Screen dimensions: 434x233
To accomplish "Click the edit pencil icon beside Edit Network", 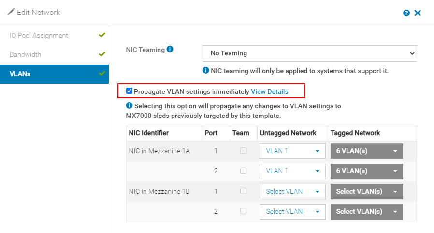I will [11, 12].
